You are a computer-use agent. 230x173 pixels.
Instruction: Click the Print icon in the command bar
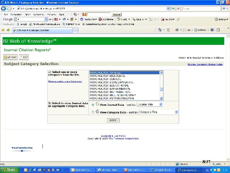pyautogui.click(x=177, y=30)
